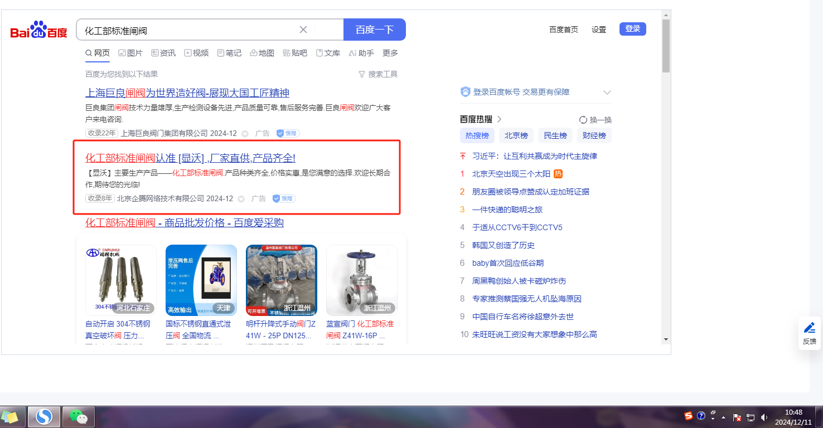Click the 保障 badge on the 北京企腾 ad
This screenshot has height=428, width=823.
284,198
